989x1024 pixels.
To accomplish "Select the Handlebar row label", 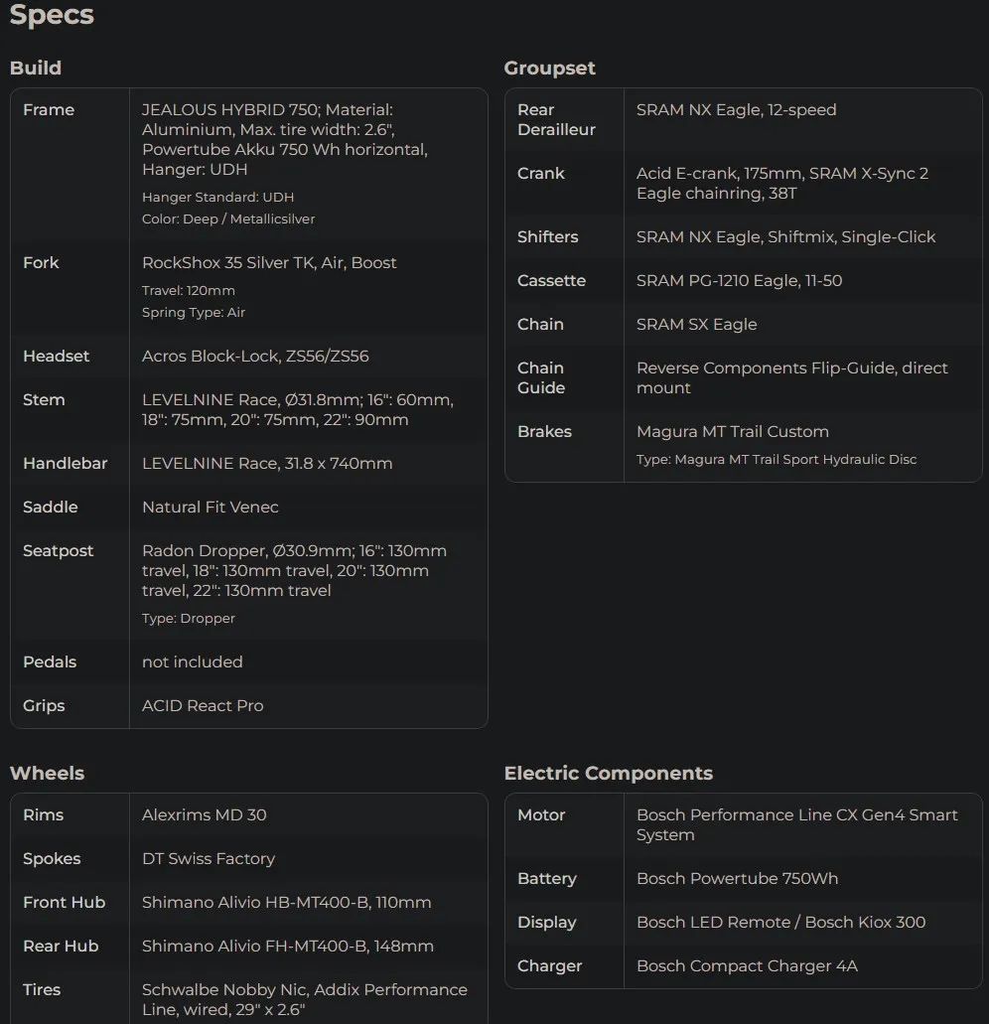I will point(65,463).
